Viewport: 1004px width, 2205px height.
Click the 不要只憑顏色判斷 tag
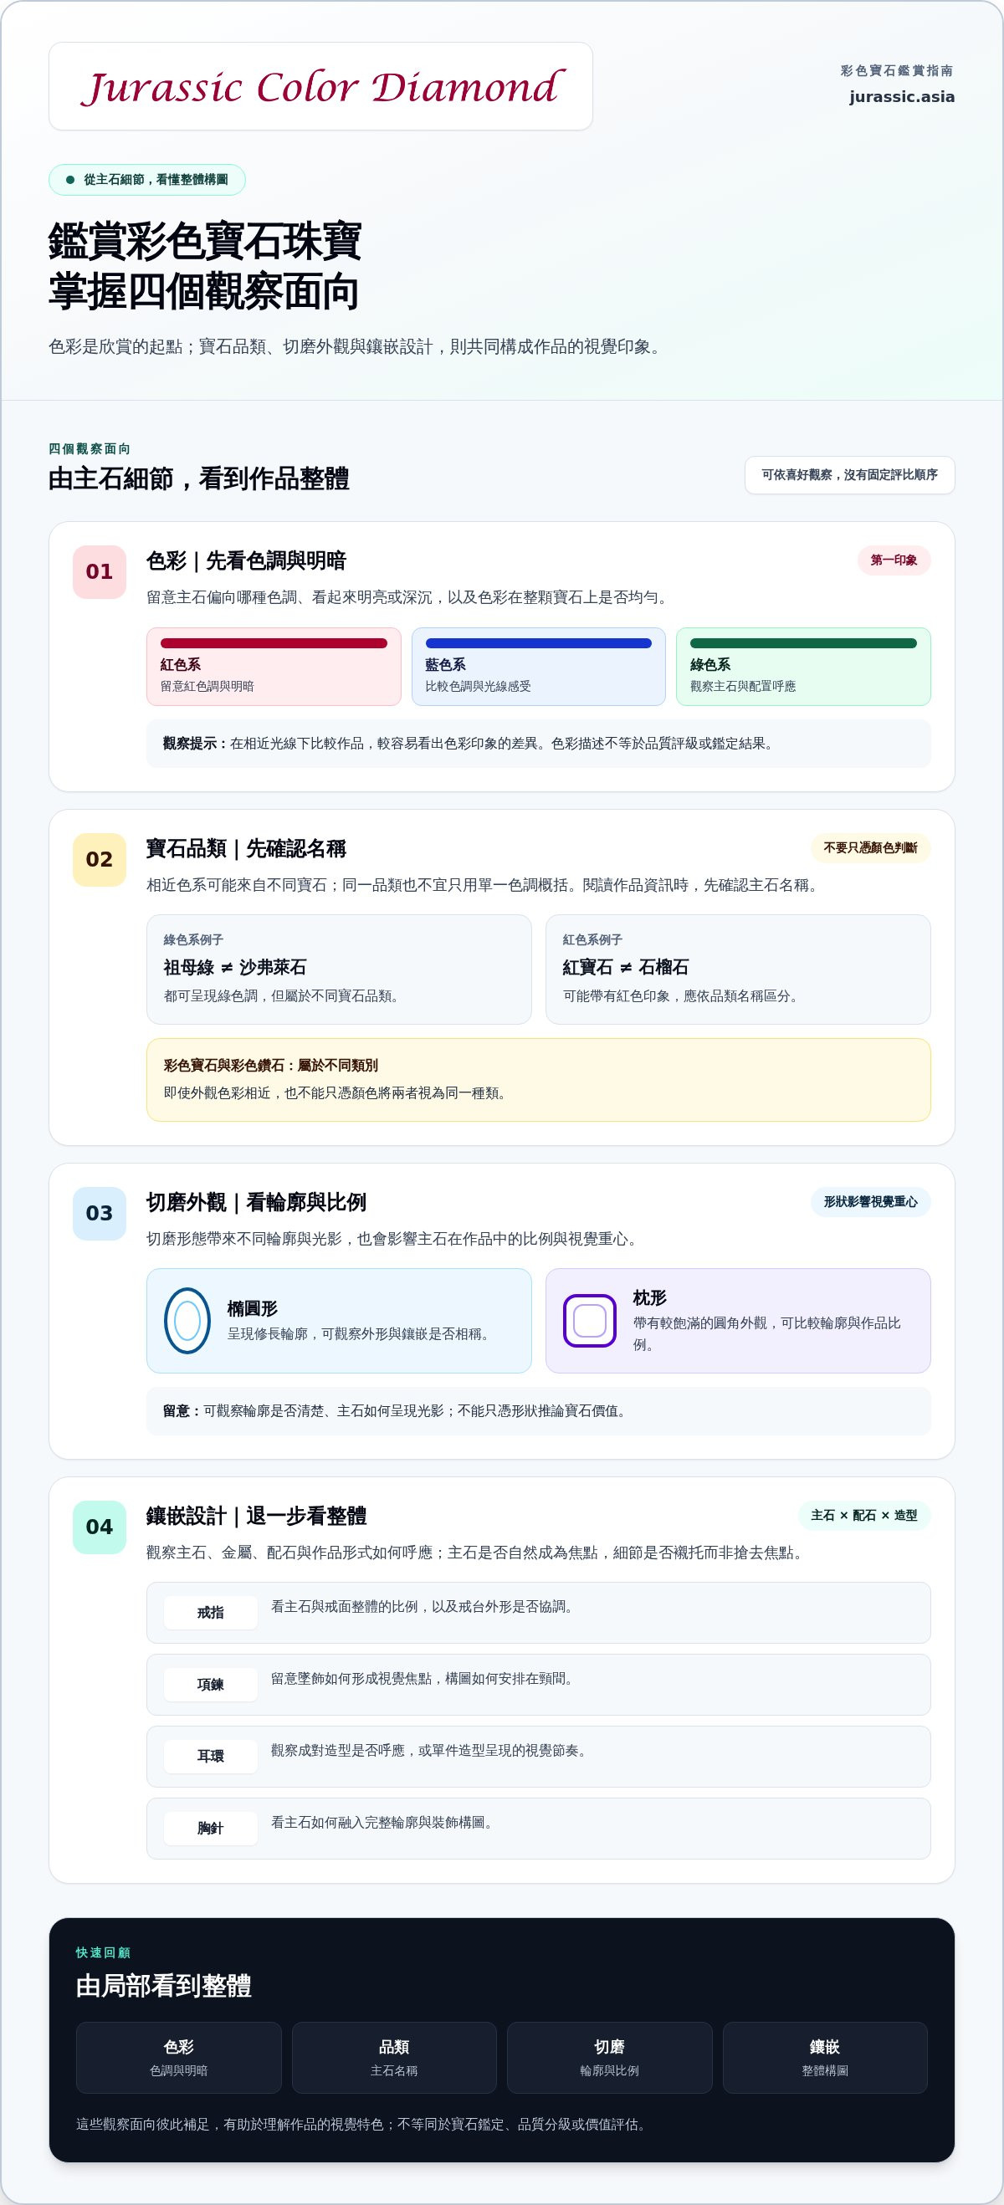click(x=869, y=847)
